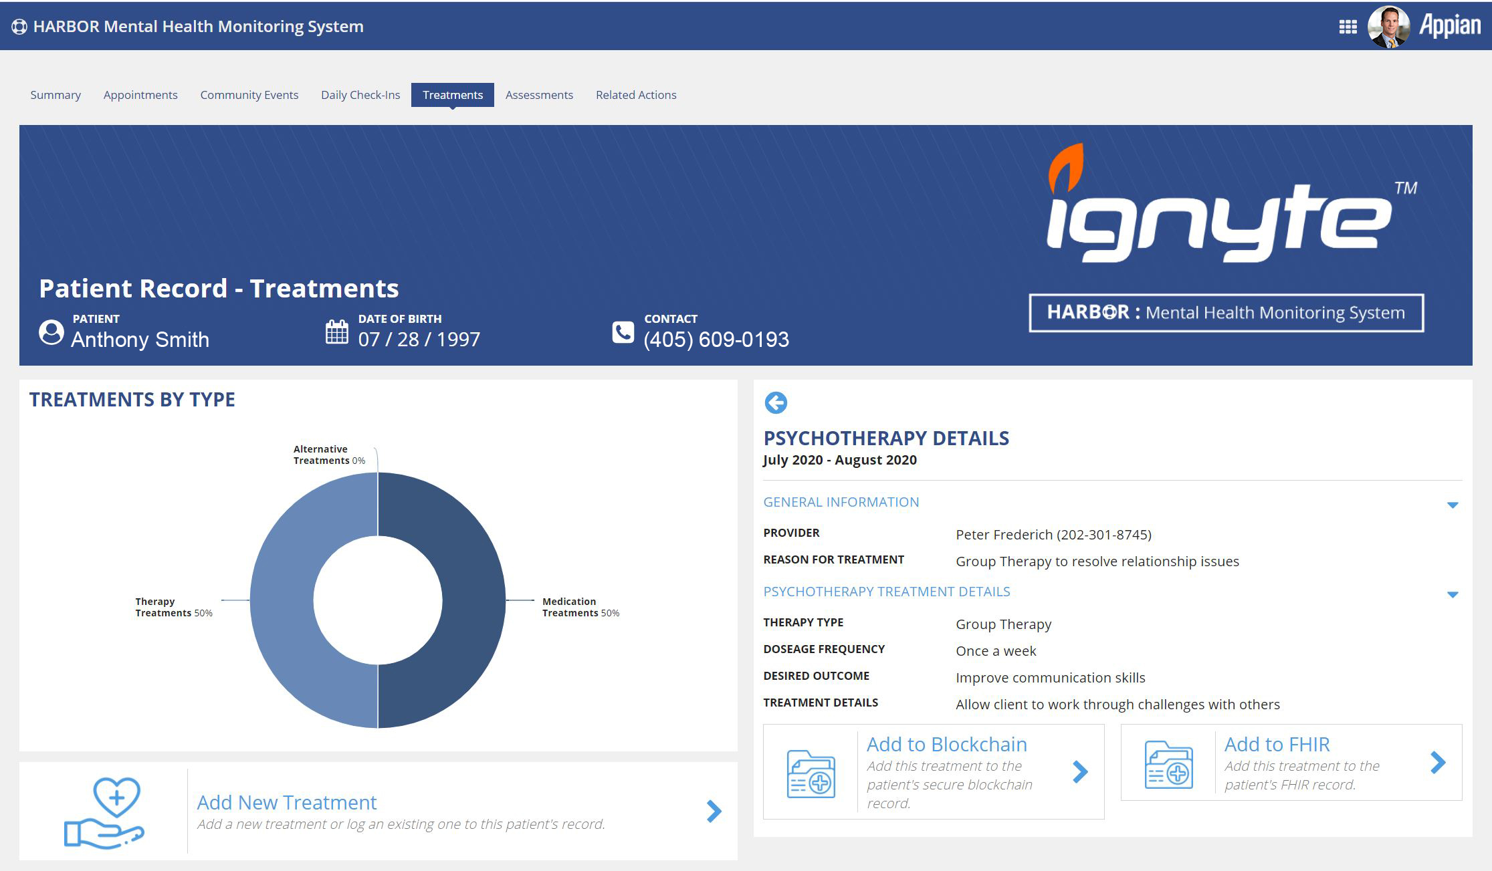1492x871 pixels.
Task: Click the chevron on Add New Treatment card
Action: 714,811
